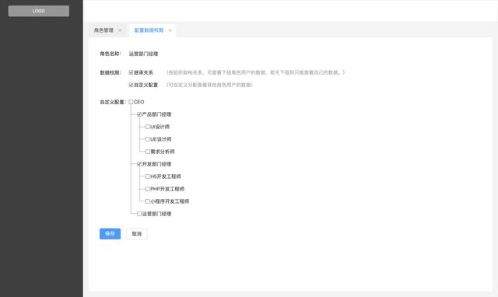Click the blue 保存 button
498x297 pixels.
[110, 233]
